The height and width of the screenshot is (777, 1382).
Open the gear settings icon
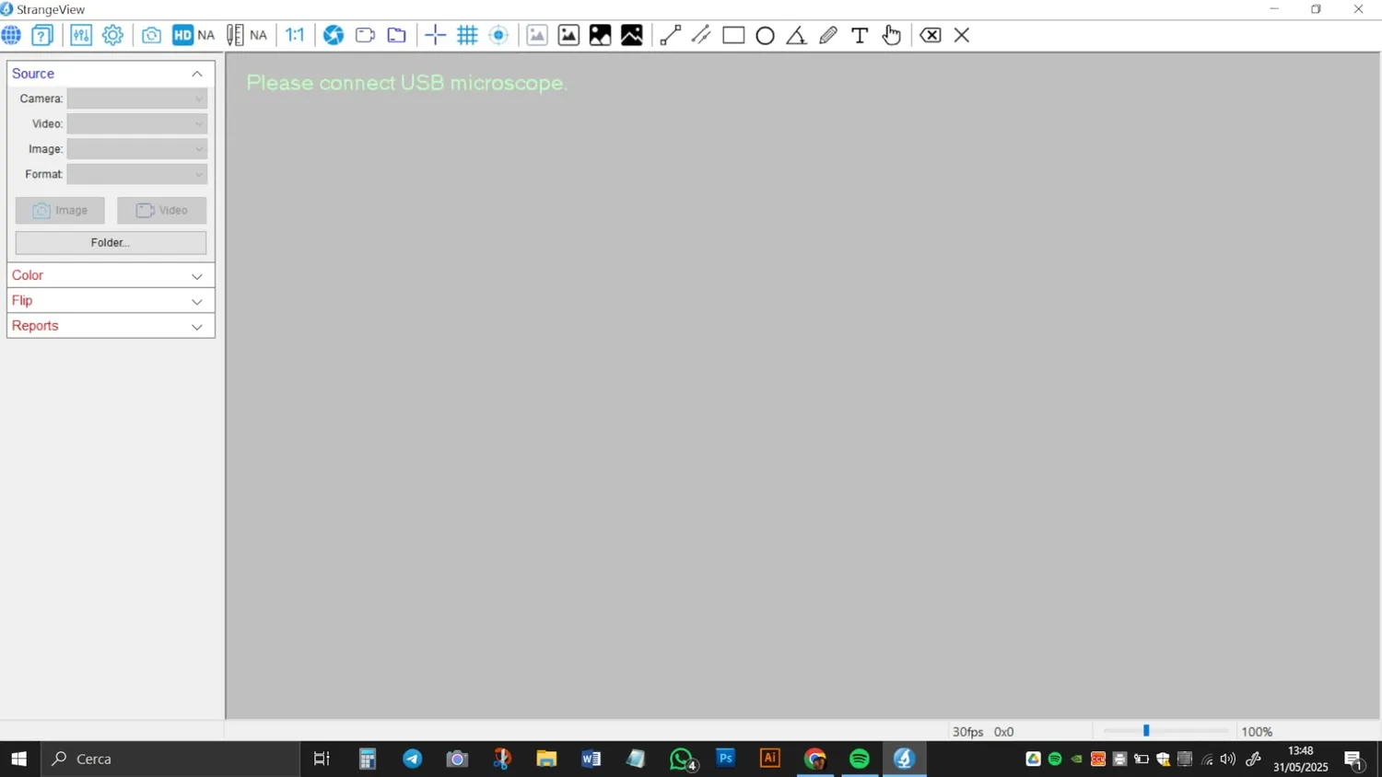click(112, 36)
